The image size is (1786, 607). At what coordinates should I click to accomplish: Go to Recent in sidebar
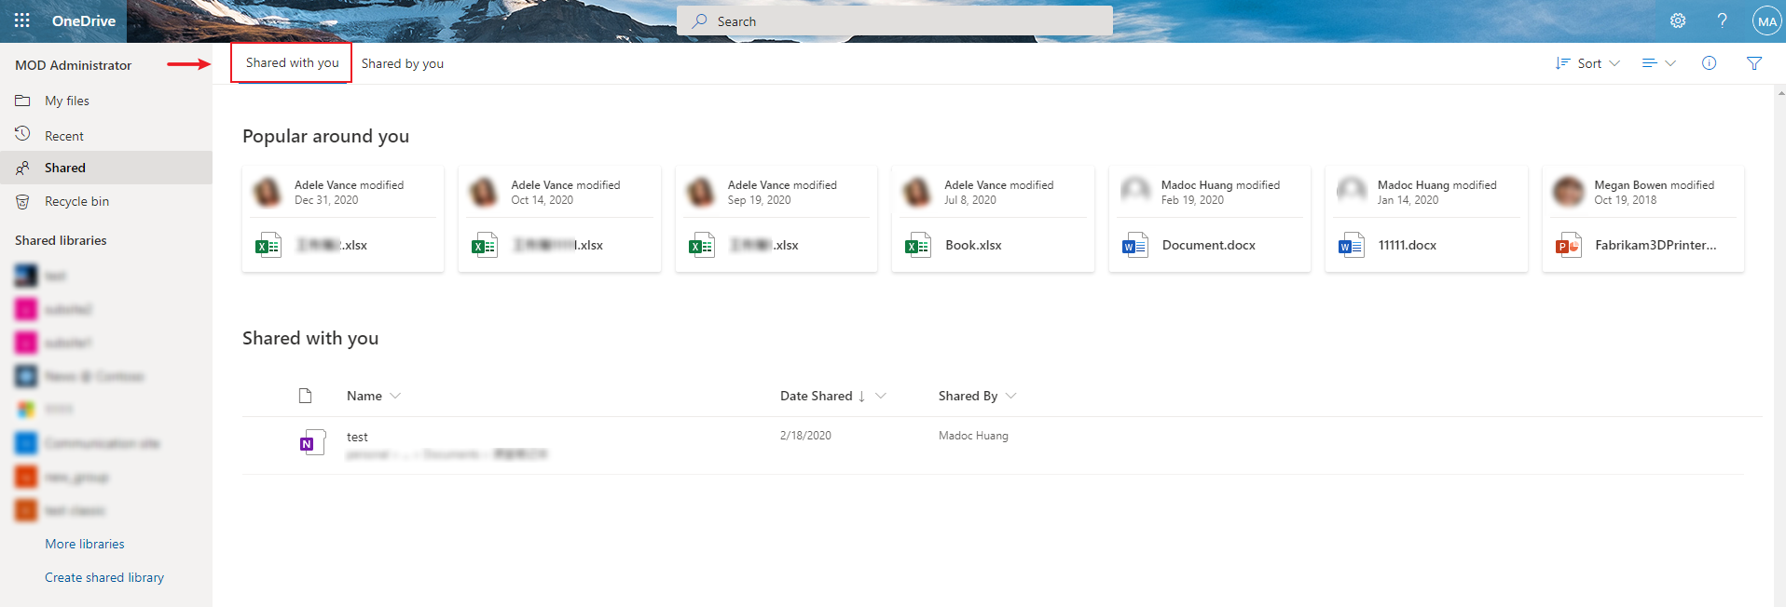tap(64, 136)
